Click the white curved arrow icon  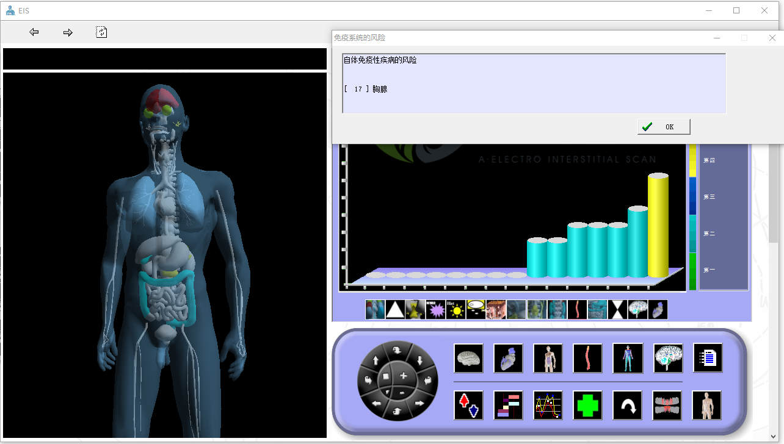tap(627, 406)
